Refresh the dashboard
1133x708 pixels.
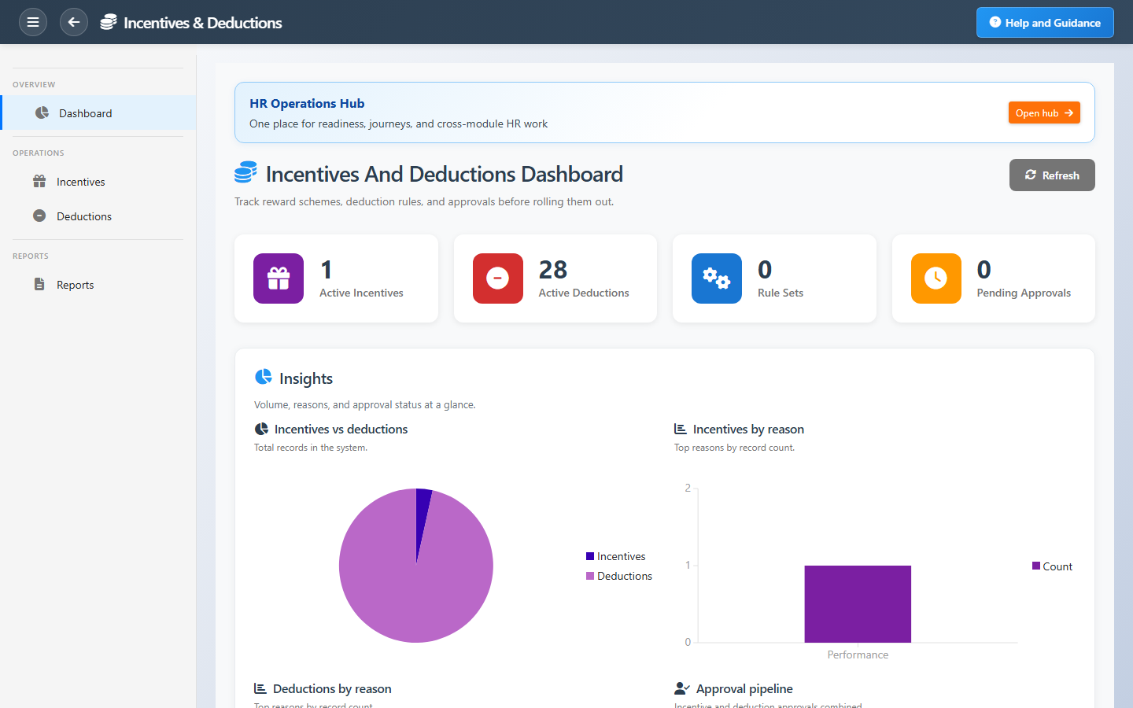1052,175
